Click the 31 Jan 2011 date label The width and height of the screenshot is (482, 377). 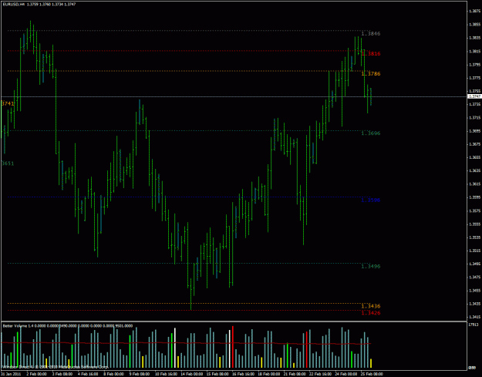(x=11, y=374)
